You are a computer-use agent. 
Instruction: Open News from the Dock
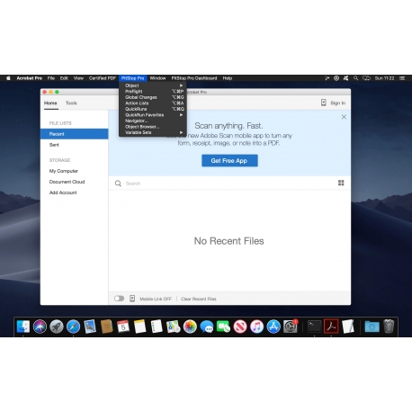pyautogui.click(x=240, y=327)
